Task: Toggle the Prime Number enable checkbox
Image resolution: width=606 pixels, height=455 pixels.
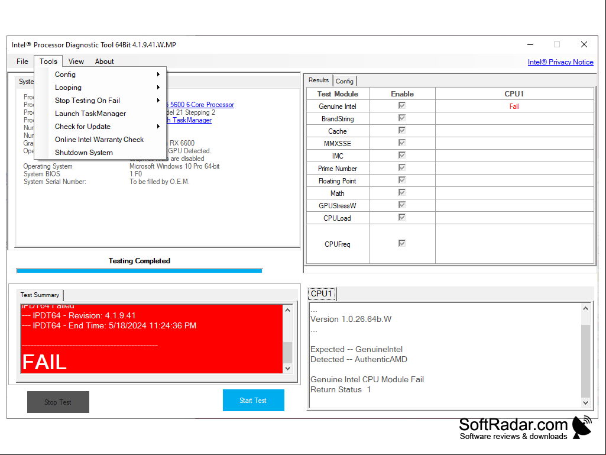Action: tap(402, 167)
